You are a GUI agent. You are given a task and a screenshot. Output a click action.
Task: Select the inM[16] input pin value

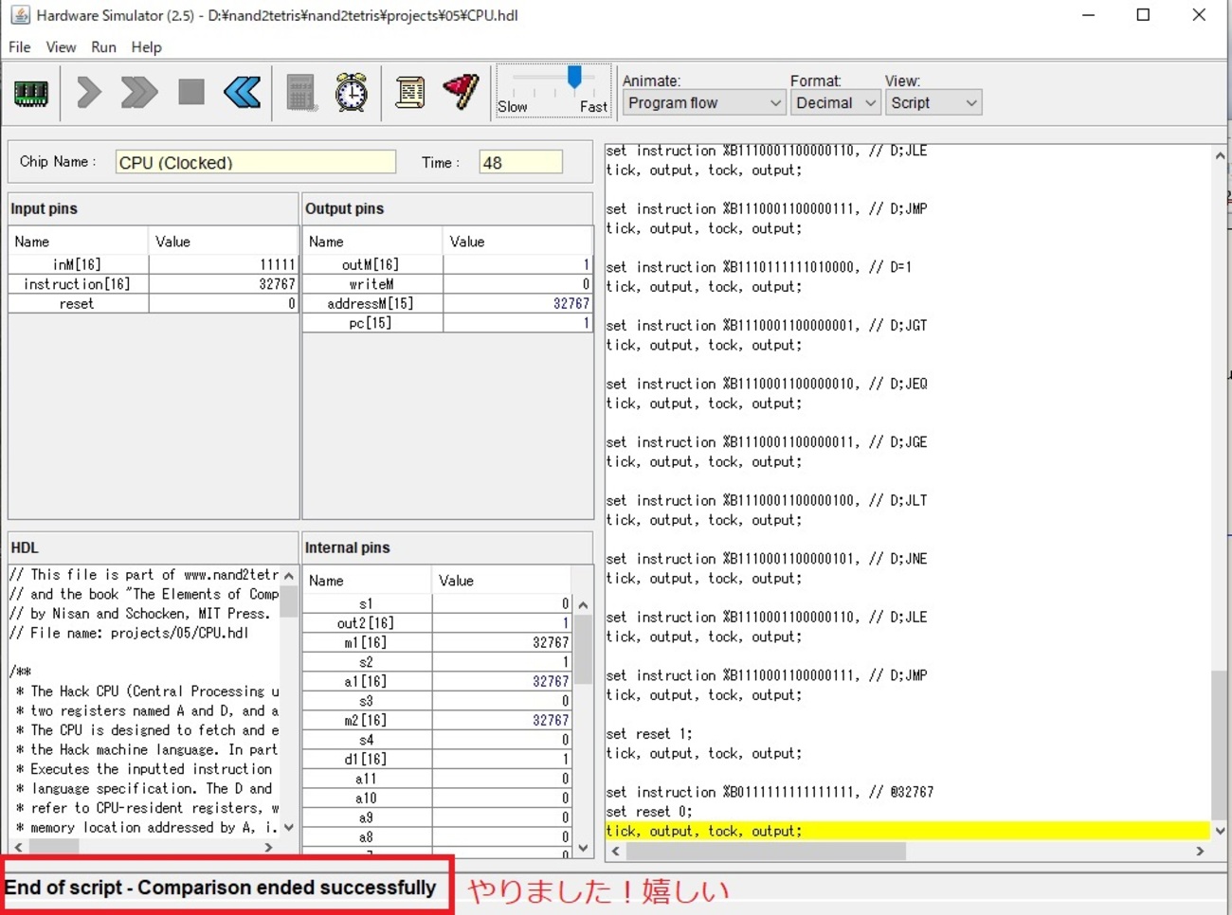click(223, 264)
